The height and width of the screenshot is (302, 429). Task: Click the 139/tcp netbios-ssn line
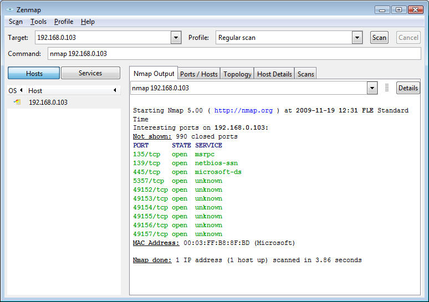pyautogui.click(x=185, y=163)
